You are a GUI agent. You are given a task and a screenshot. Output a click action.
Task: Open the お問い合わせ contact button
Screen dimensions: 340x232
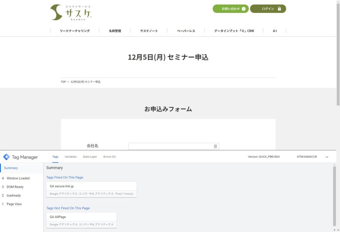point(231,9)
